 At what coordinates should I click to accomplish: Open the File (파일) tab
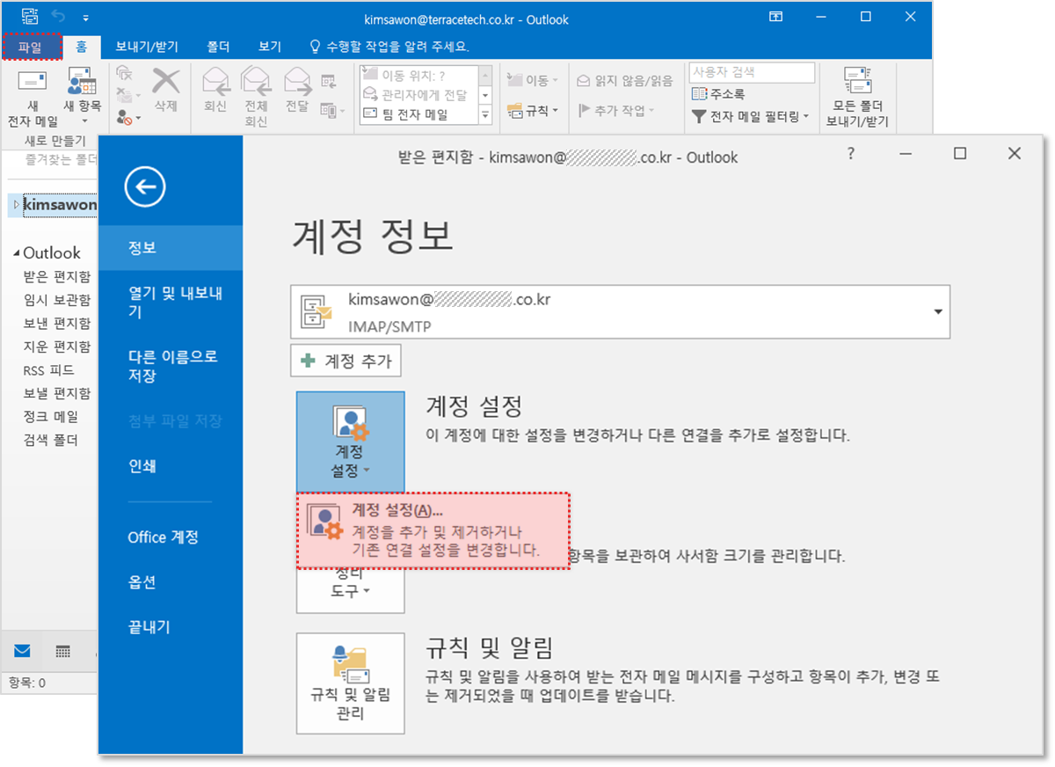[31, 47]
